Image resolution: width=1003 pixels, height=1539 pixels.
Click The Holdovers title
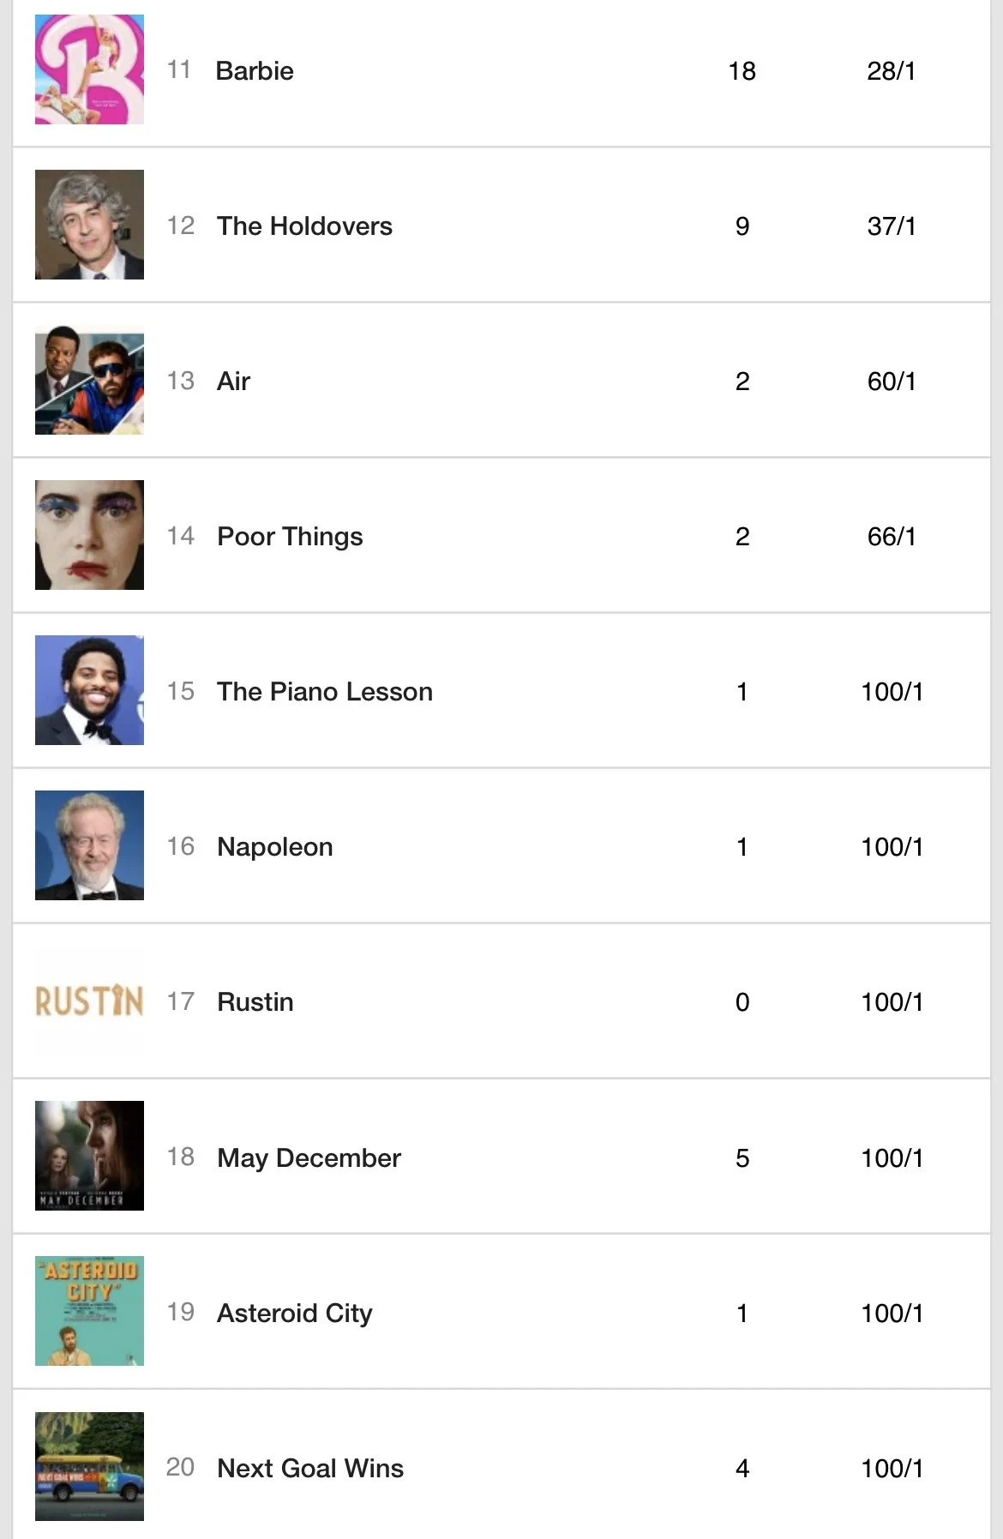[x=304, y=225]
